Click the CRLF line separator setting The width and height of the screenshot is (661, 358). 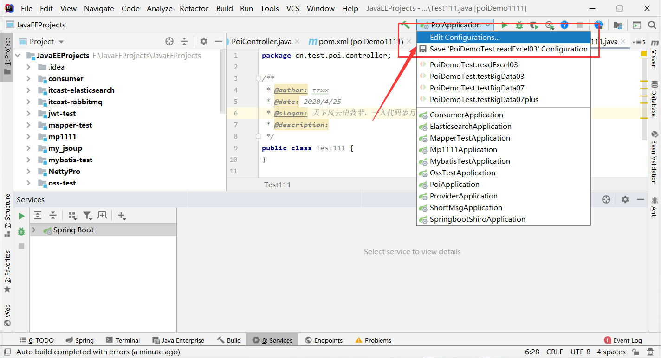click(555, 352)
